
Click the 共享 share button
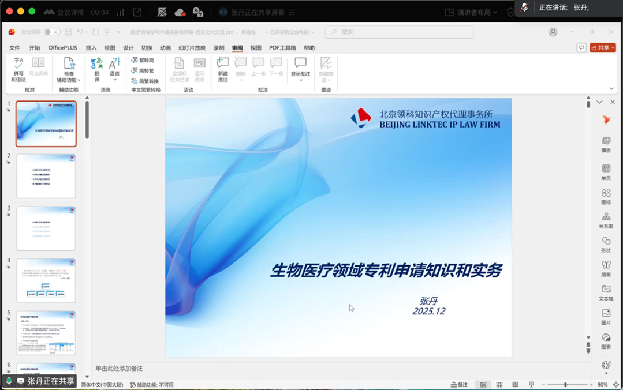click(603, 48)
